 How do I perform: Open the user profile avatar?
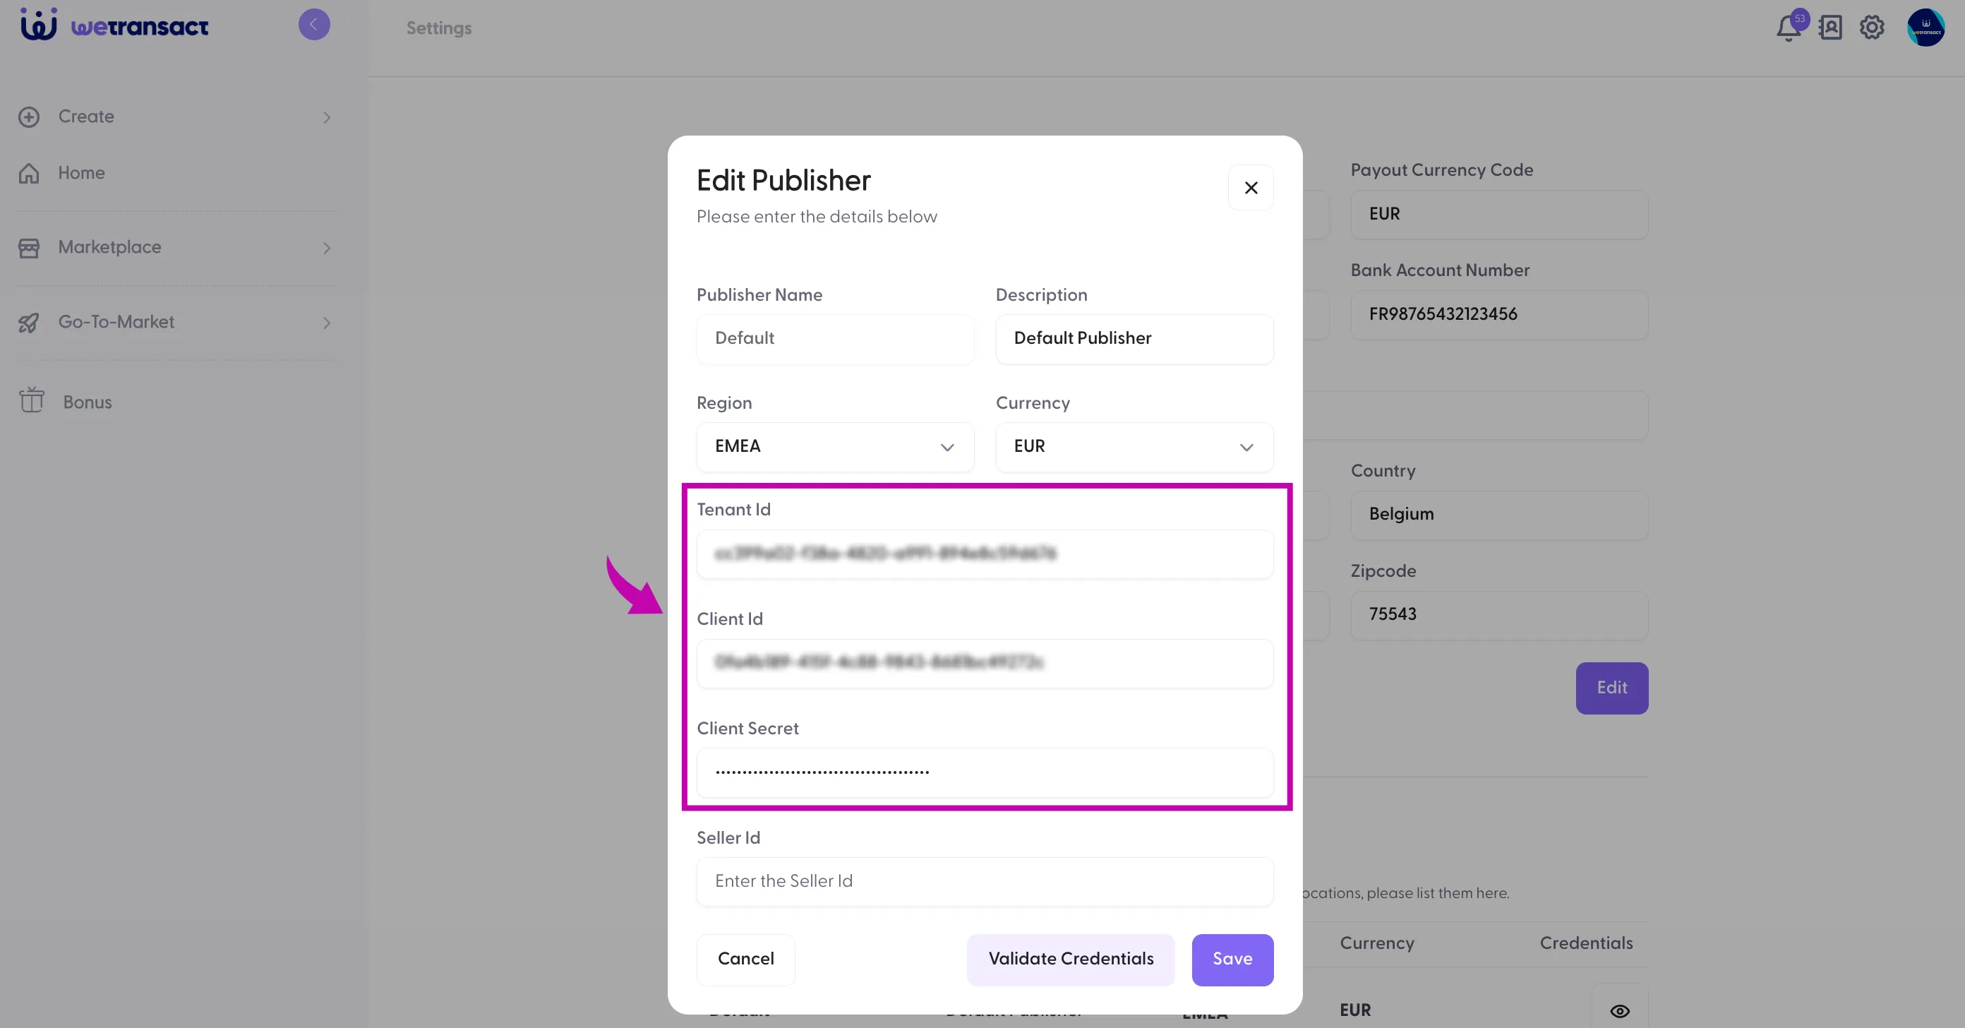click(x=1926, y=28)
